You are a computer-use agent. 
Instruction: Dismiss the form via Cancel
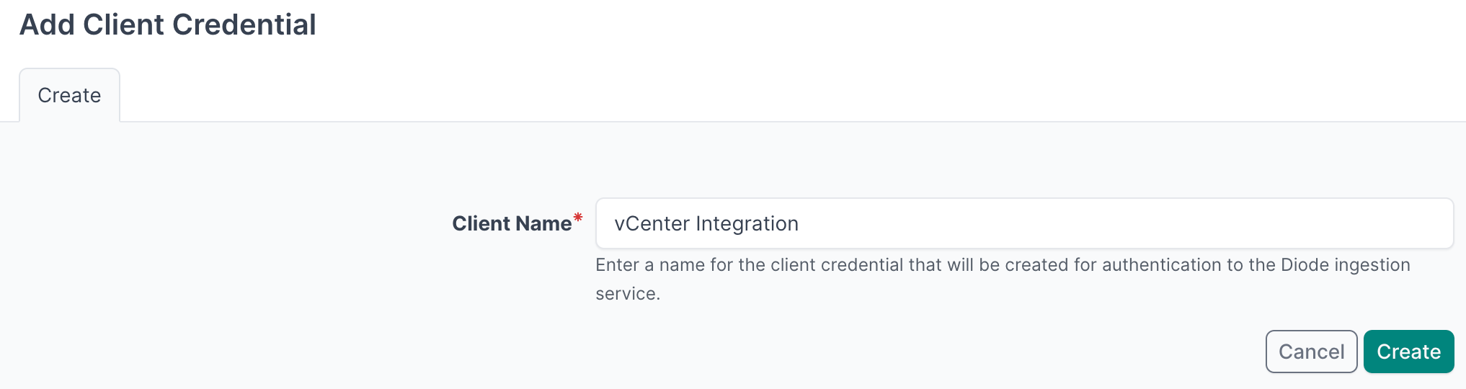coord(1310,352)
